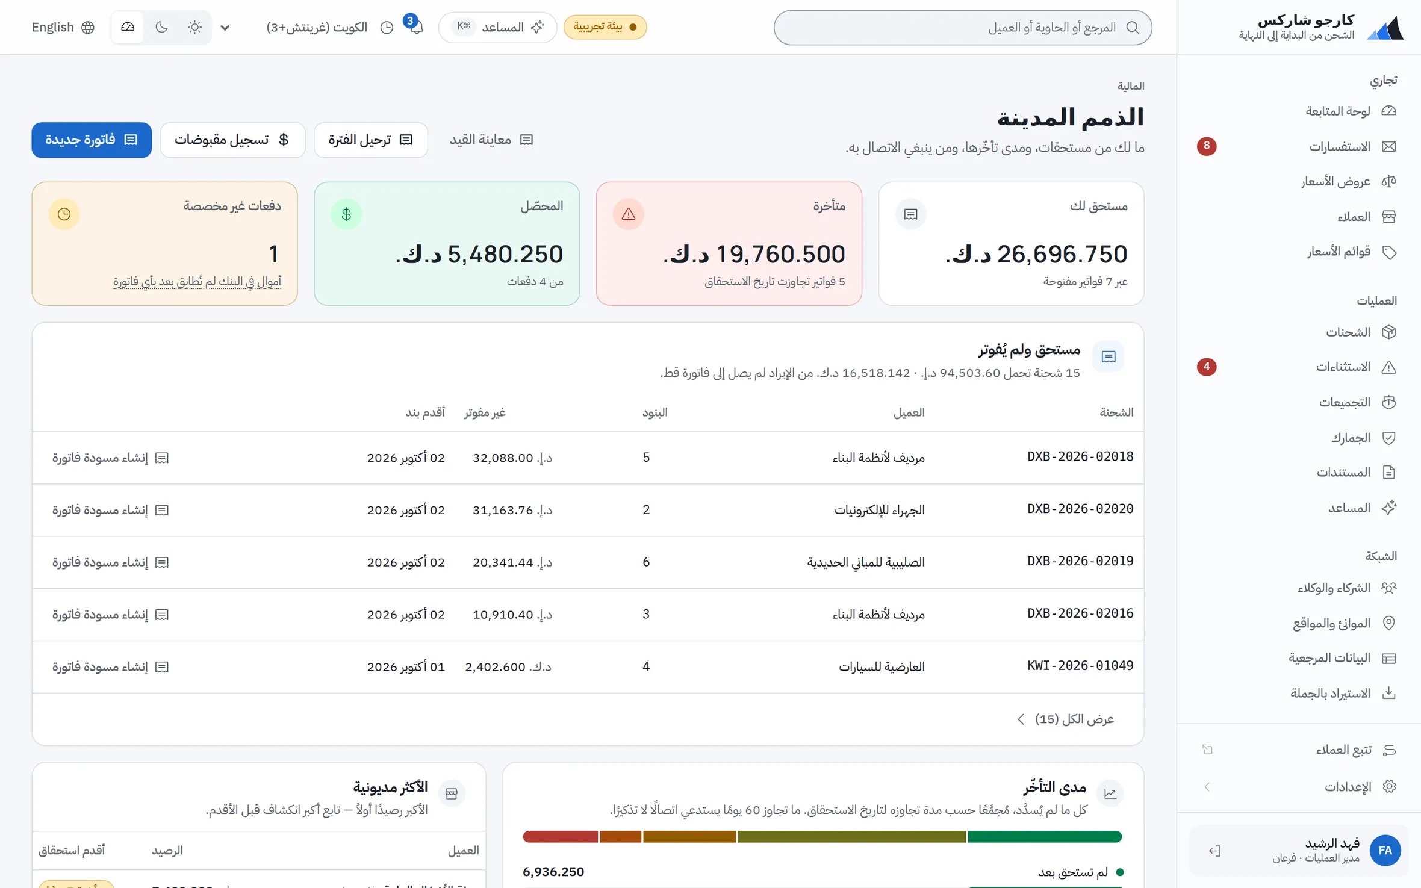
Task: Click the تسجيل مقبوضات button
Action: (232, 140)
